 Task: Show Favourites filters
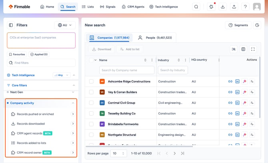pyautogui.click(x=17, y=54)
